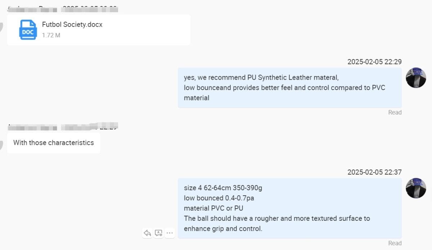Click the reply arrow icon
This screenshot has width=432, height=250.
[147, 233]
